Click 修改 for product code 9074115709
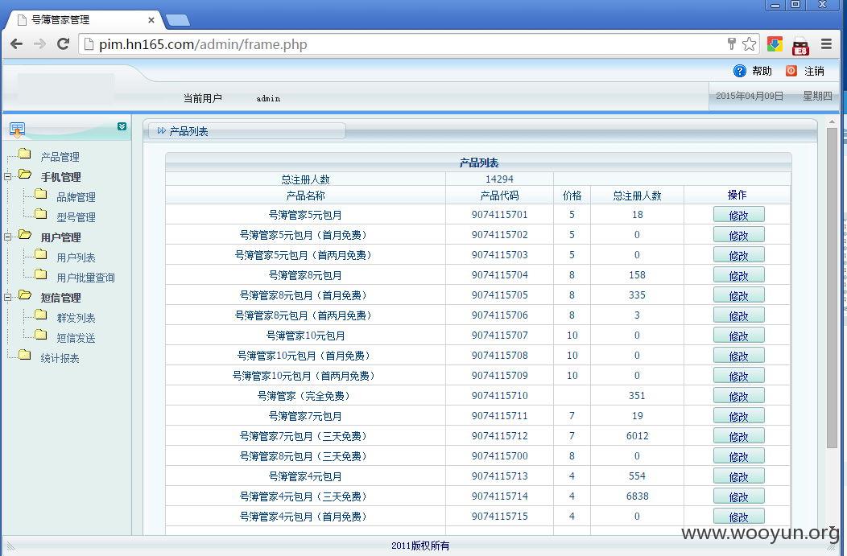 click(x=738, y=376)
